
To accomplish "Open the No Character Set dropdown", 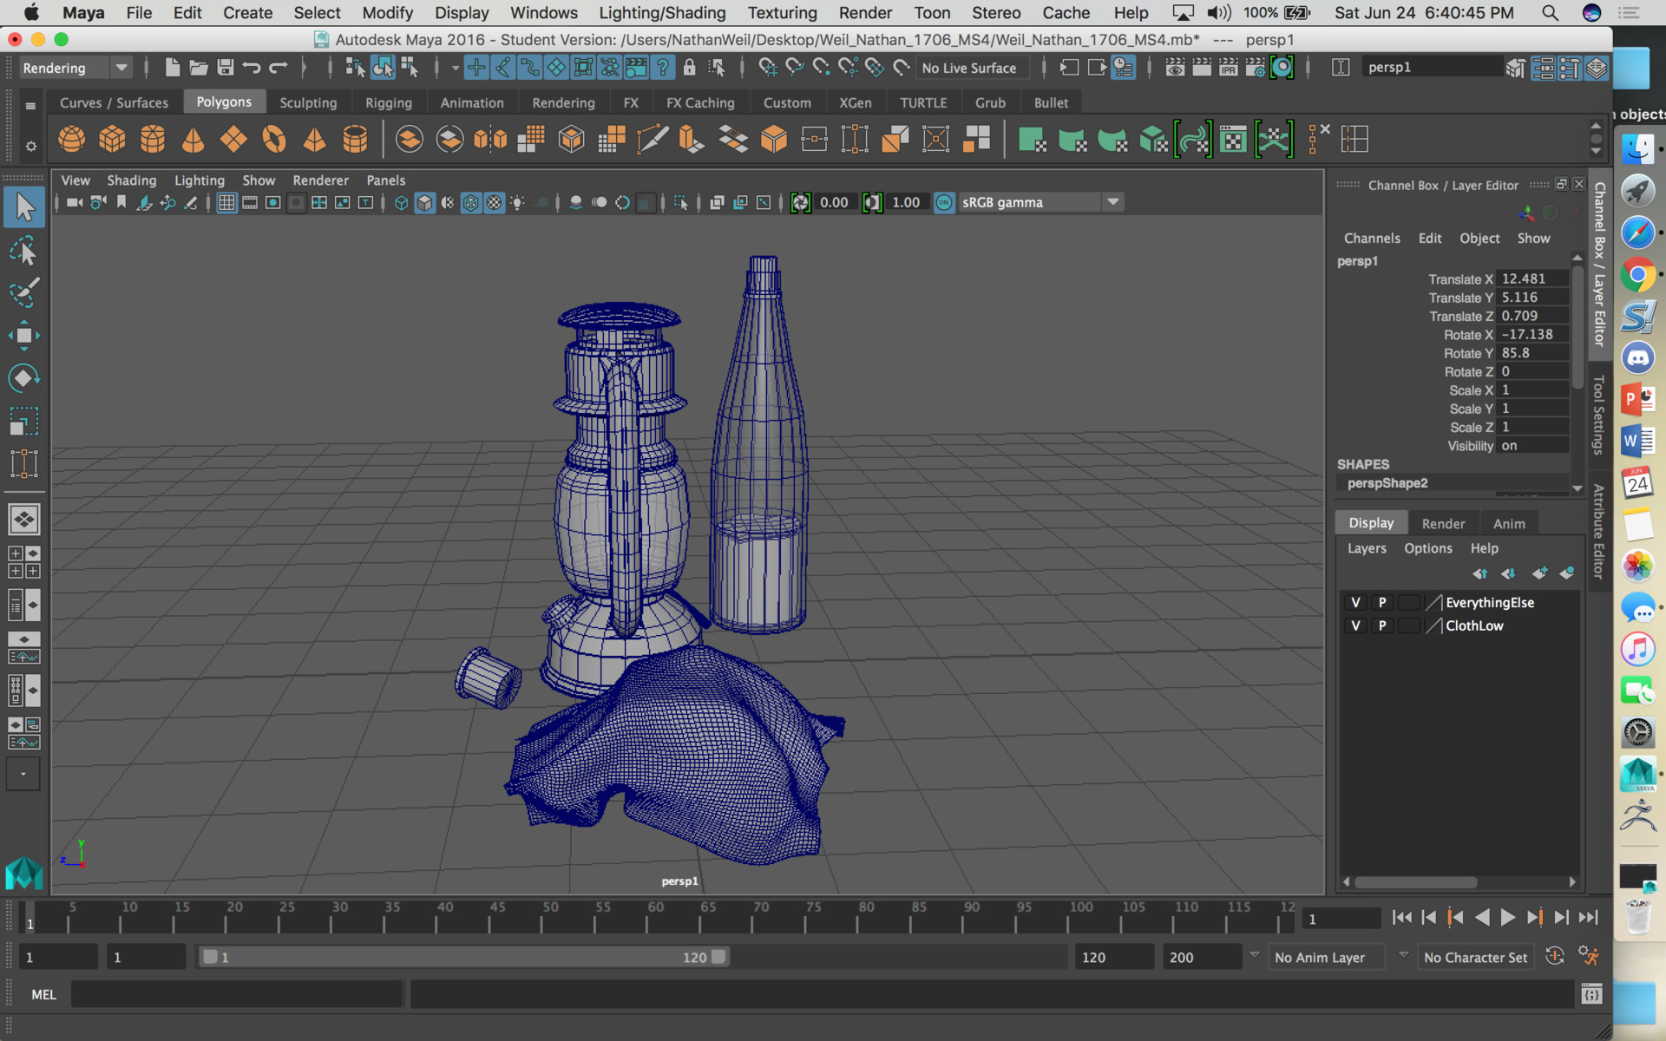I will (x=1475, y=957).
